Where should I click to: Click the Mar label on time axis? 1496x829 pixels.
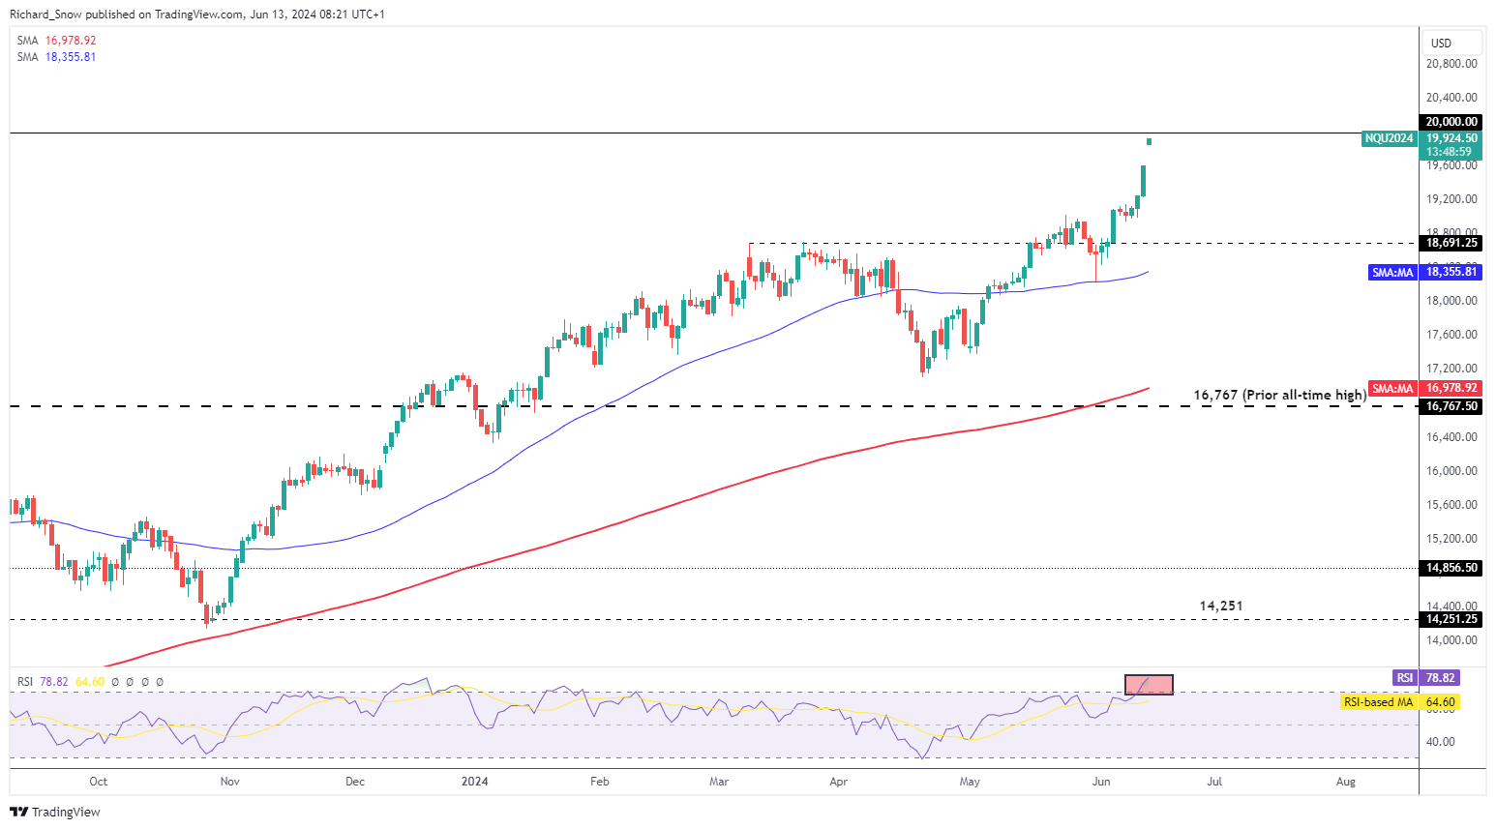tap(719, 782)
